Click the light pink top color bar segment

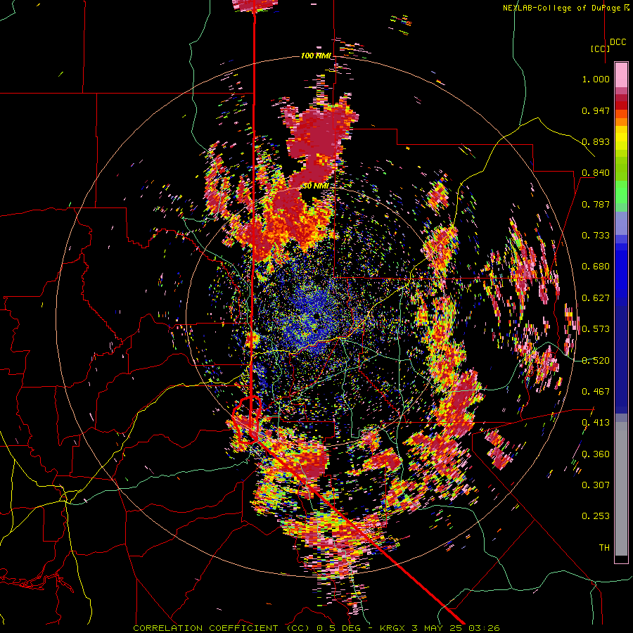(621, 75)
